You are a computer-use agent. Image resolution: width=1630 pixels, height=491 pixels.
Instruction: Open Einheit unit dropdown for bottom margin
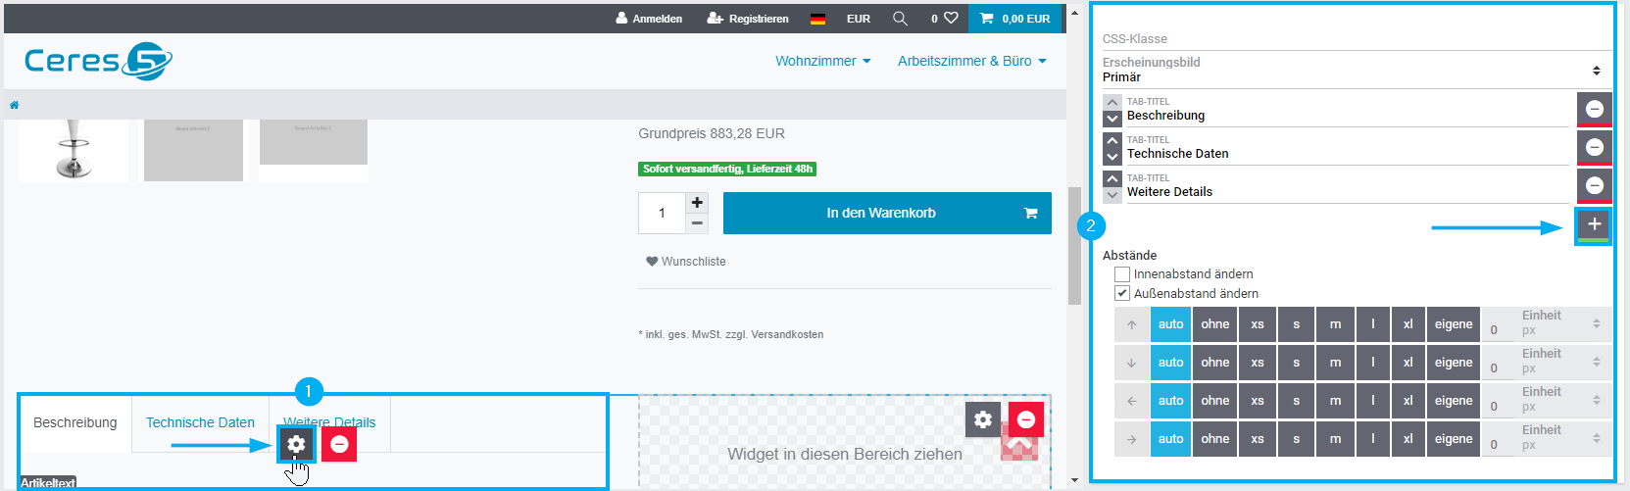[1561, 362]
